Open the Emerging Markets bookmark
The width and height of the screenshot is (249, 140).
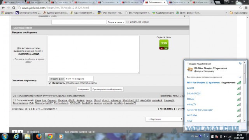28,13
